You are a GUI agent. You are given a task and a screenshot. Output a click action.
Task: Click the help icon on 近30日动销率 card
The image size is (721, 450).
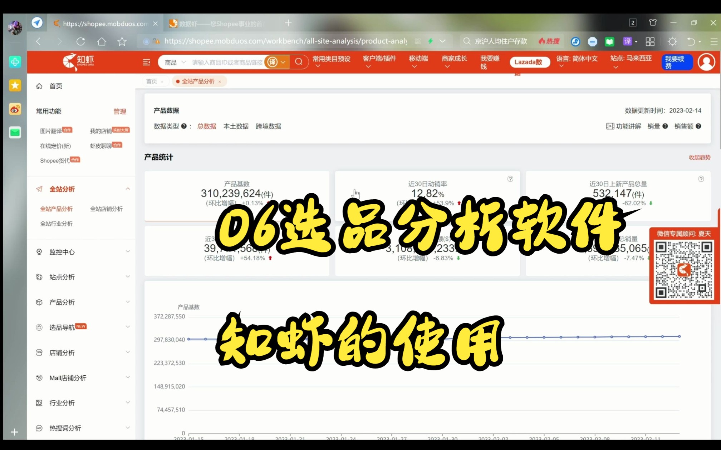(x=510, y=179)
